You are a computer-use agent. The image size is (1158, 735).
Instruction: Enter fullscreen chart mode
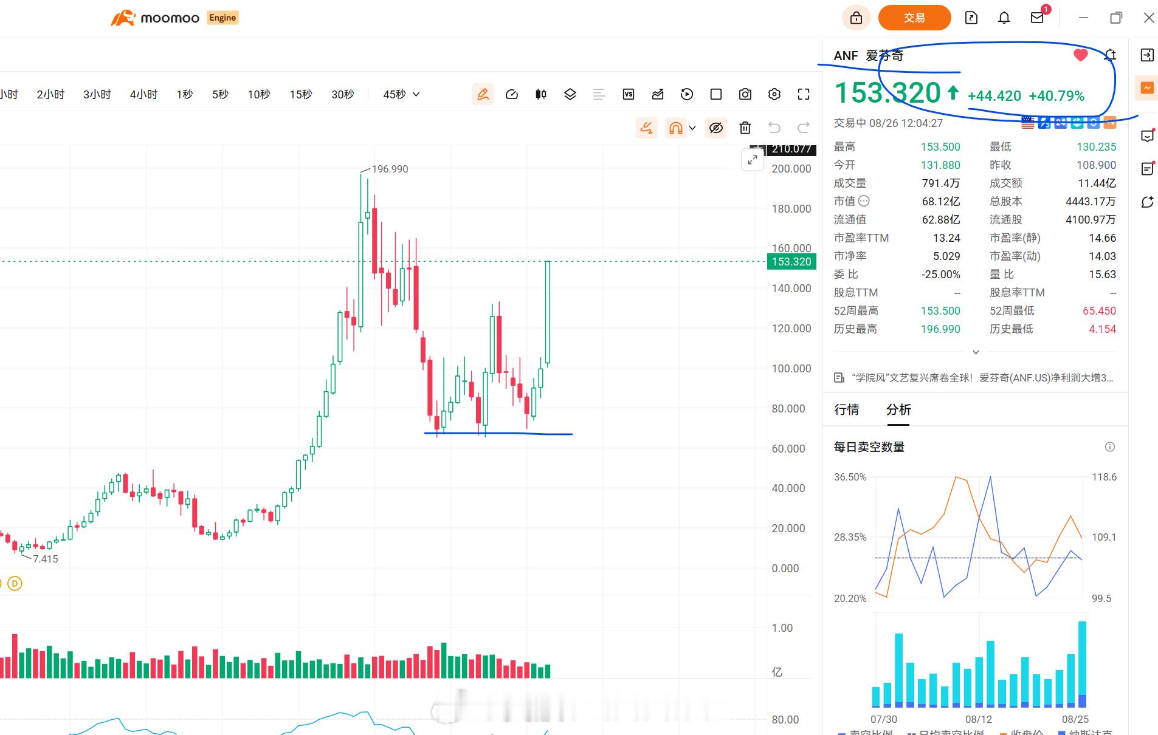tap(804, 94)
